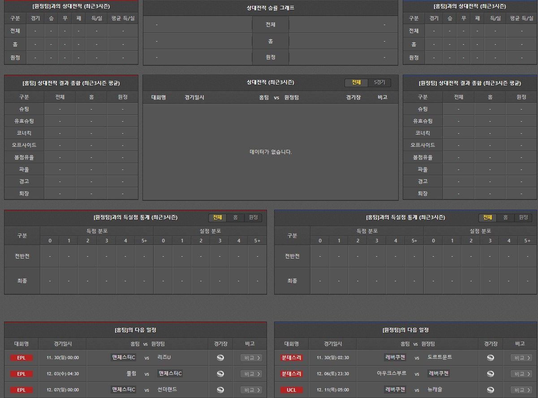538x398 pixels.
Task: Click 분데스리 badge on 도르트문트 match row
Action: (291, 358)
